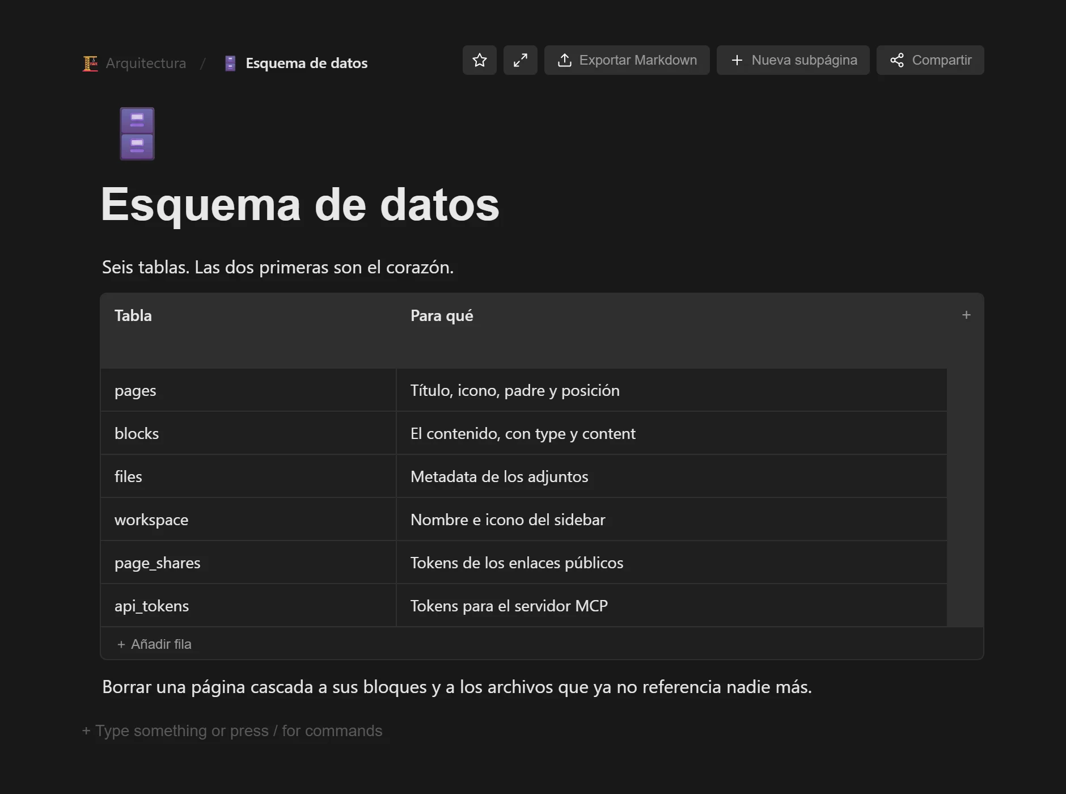
Task: Click the 'workspace' table cell
Action: point(248,520)
